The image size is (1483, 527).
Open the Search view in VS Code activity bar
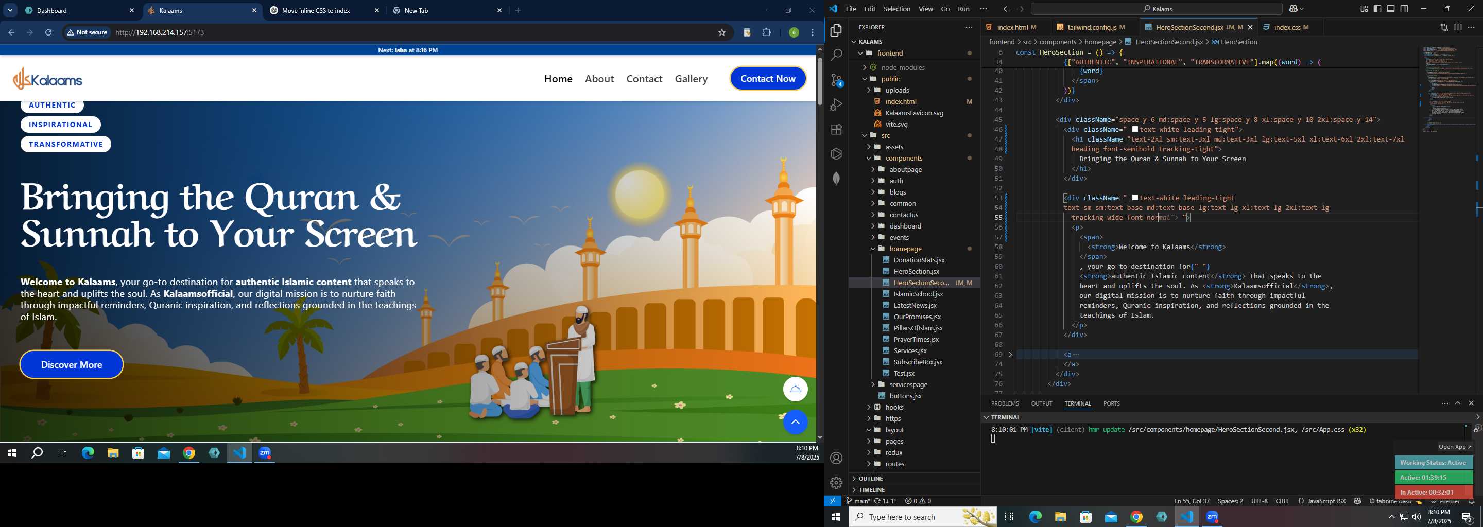coord(836,55)
